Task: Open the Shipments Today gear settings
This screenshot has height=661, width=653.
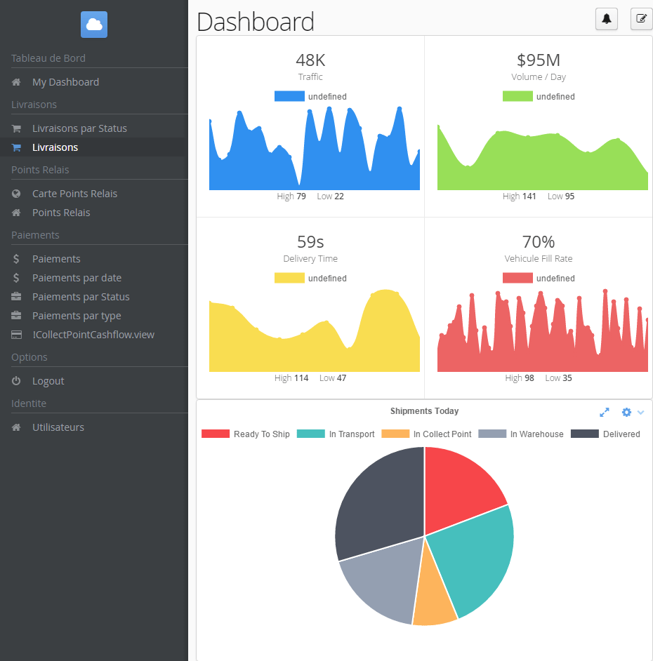Action: (x=627, y=413)
